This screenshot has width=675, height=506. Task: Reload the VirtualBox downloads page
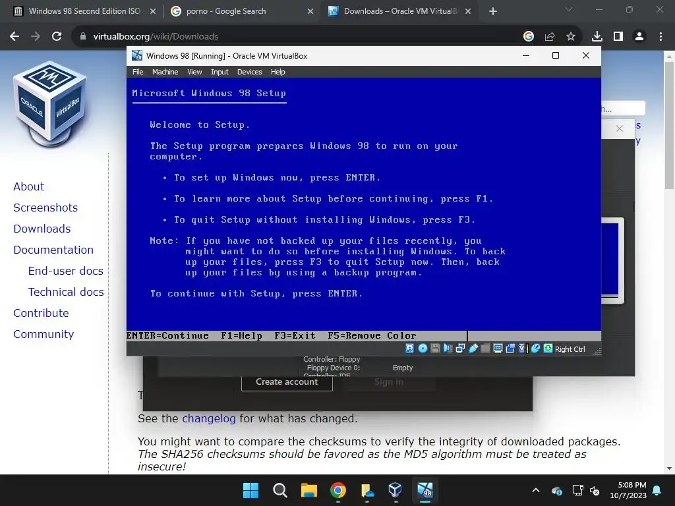coord(57,37)
